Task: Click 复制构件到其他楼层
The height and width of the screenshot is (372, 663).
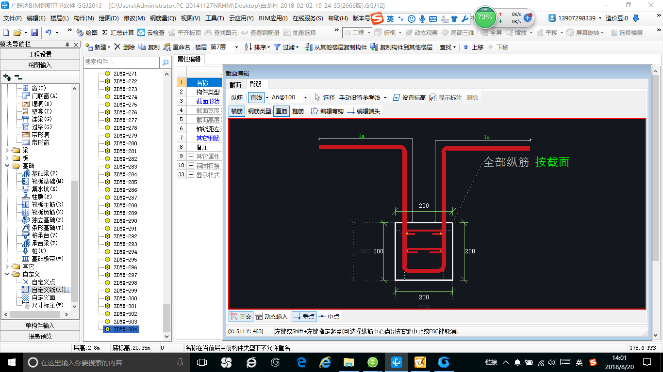Action: [401, 47]
